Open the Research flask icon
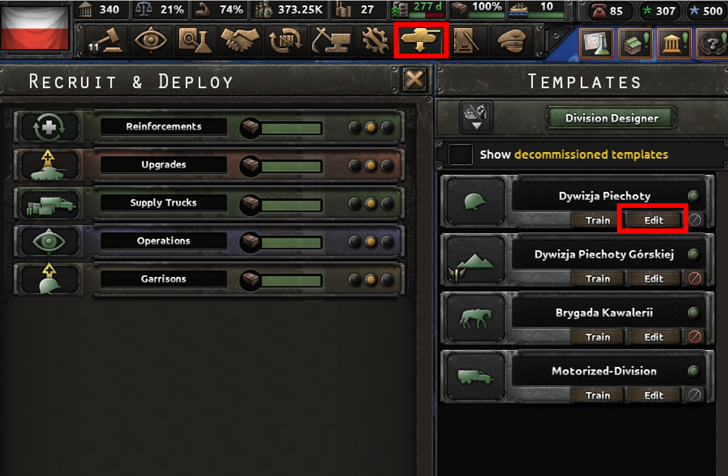728x476 pixels. 195,40
